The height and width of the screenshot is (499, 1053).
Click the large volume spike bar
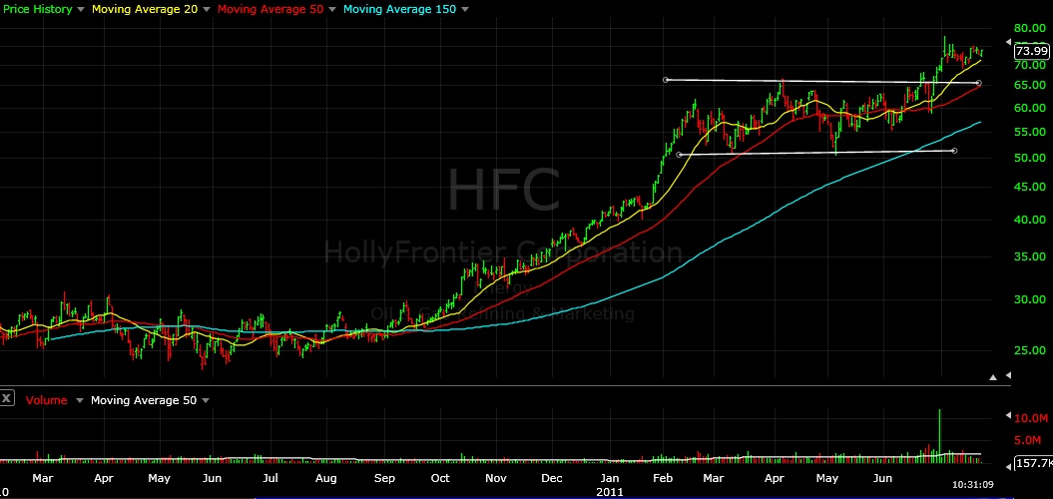coord(939,434)
